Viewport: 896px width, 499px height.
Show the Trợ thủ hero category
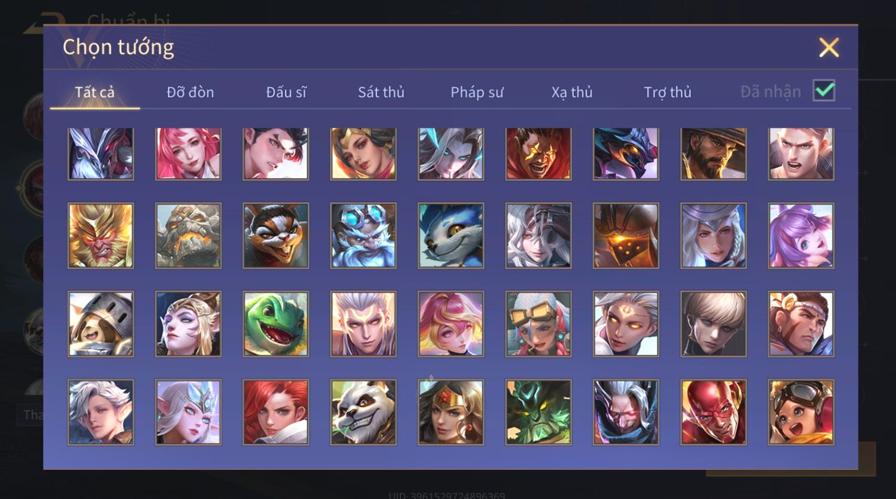click(x=668, y=92)
